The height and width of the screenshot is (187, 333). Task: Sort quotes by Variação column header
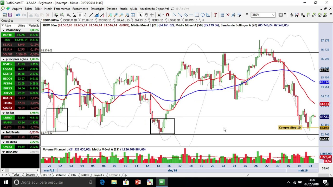[34, 25]
